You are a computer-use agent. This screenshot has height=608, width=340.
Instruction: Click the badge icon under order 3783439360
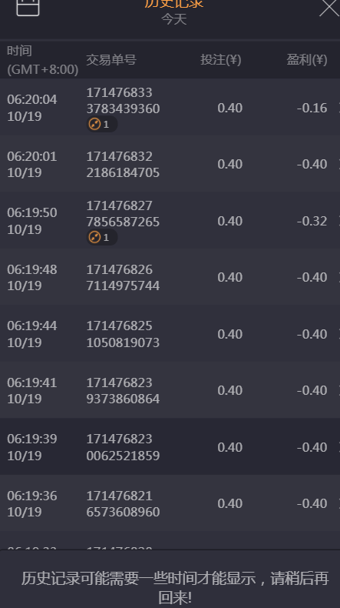(x=102, y=124)
